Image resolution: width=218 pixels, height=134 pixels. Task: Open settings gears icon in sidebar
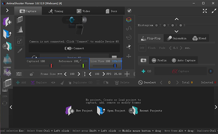pyautogui.click(x=7, y=71)
